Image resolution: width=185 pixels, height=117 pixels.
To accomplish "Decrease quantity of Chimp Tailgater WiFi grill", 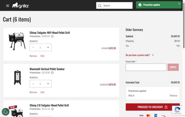I will tap(33, 47).
